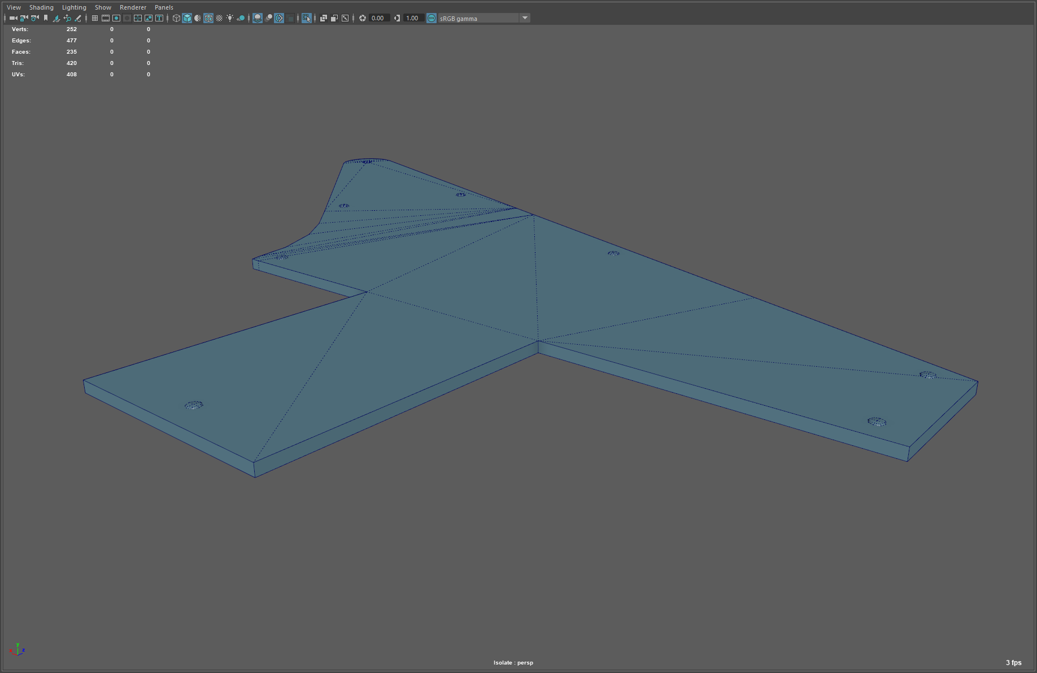Click the Depth of Field icon
The height and width of the screenshot is (673, 1037).
(290, 18)
